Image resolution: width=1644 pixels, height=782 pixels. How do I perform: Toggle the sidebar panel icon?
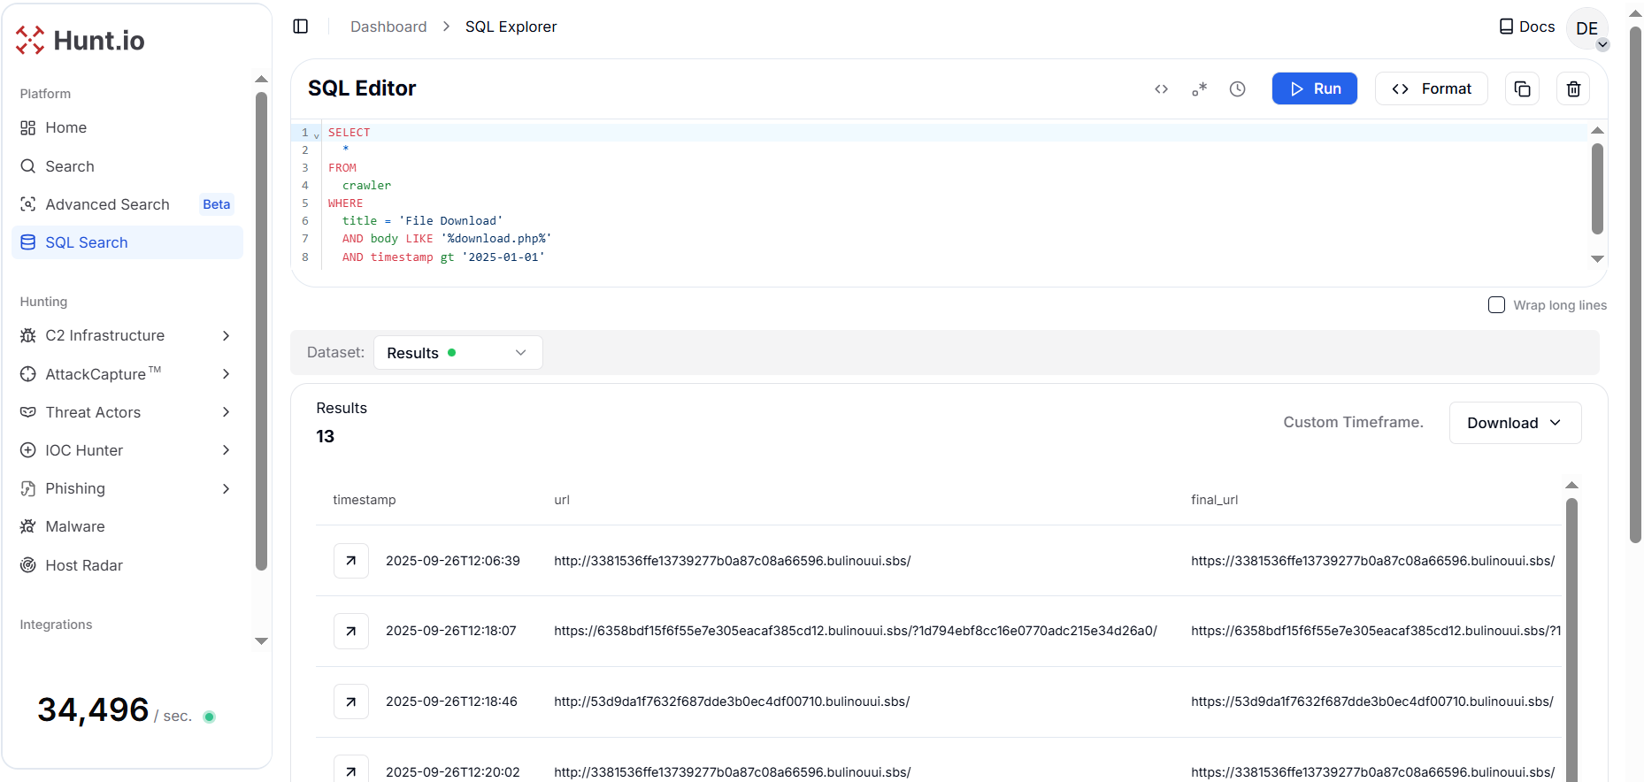click(301, 27)
